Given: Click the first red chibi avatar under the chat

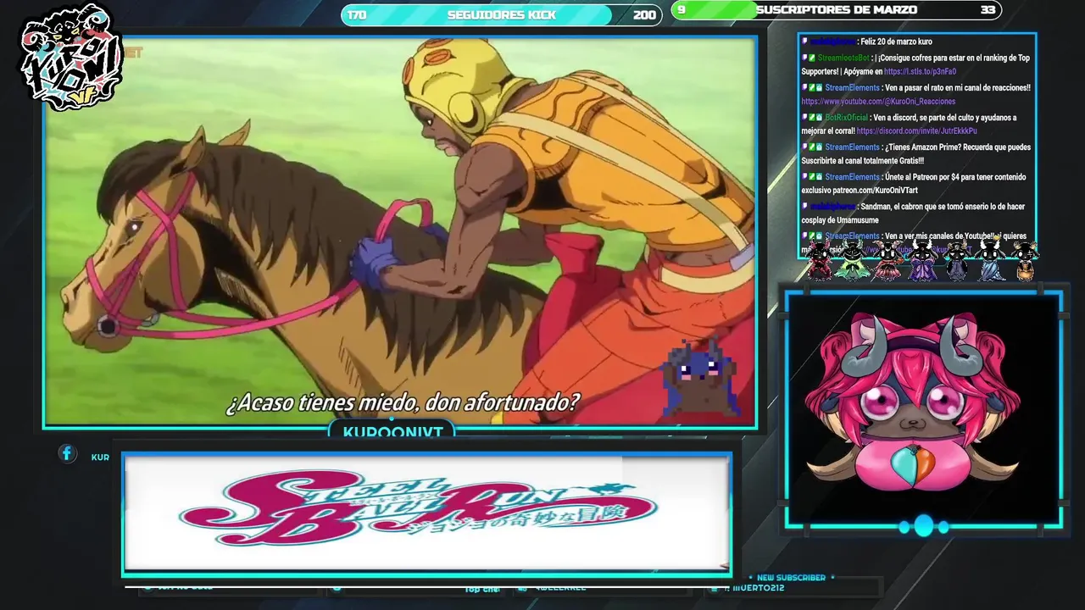Looking at the screenshot, I should click(x=819, y=260).
